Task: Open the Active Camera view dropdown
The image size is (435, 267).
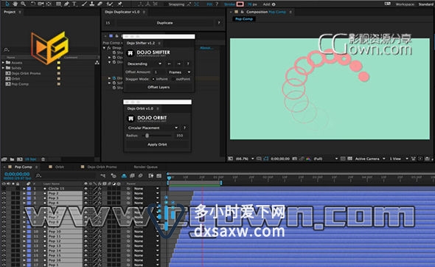Action: [370, 159]
